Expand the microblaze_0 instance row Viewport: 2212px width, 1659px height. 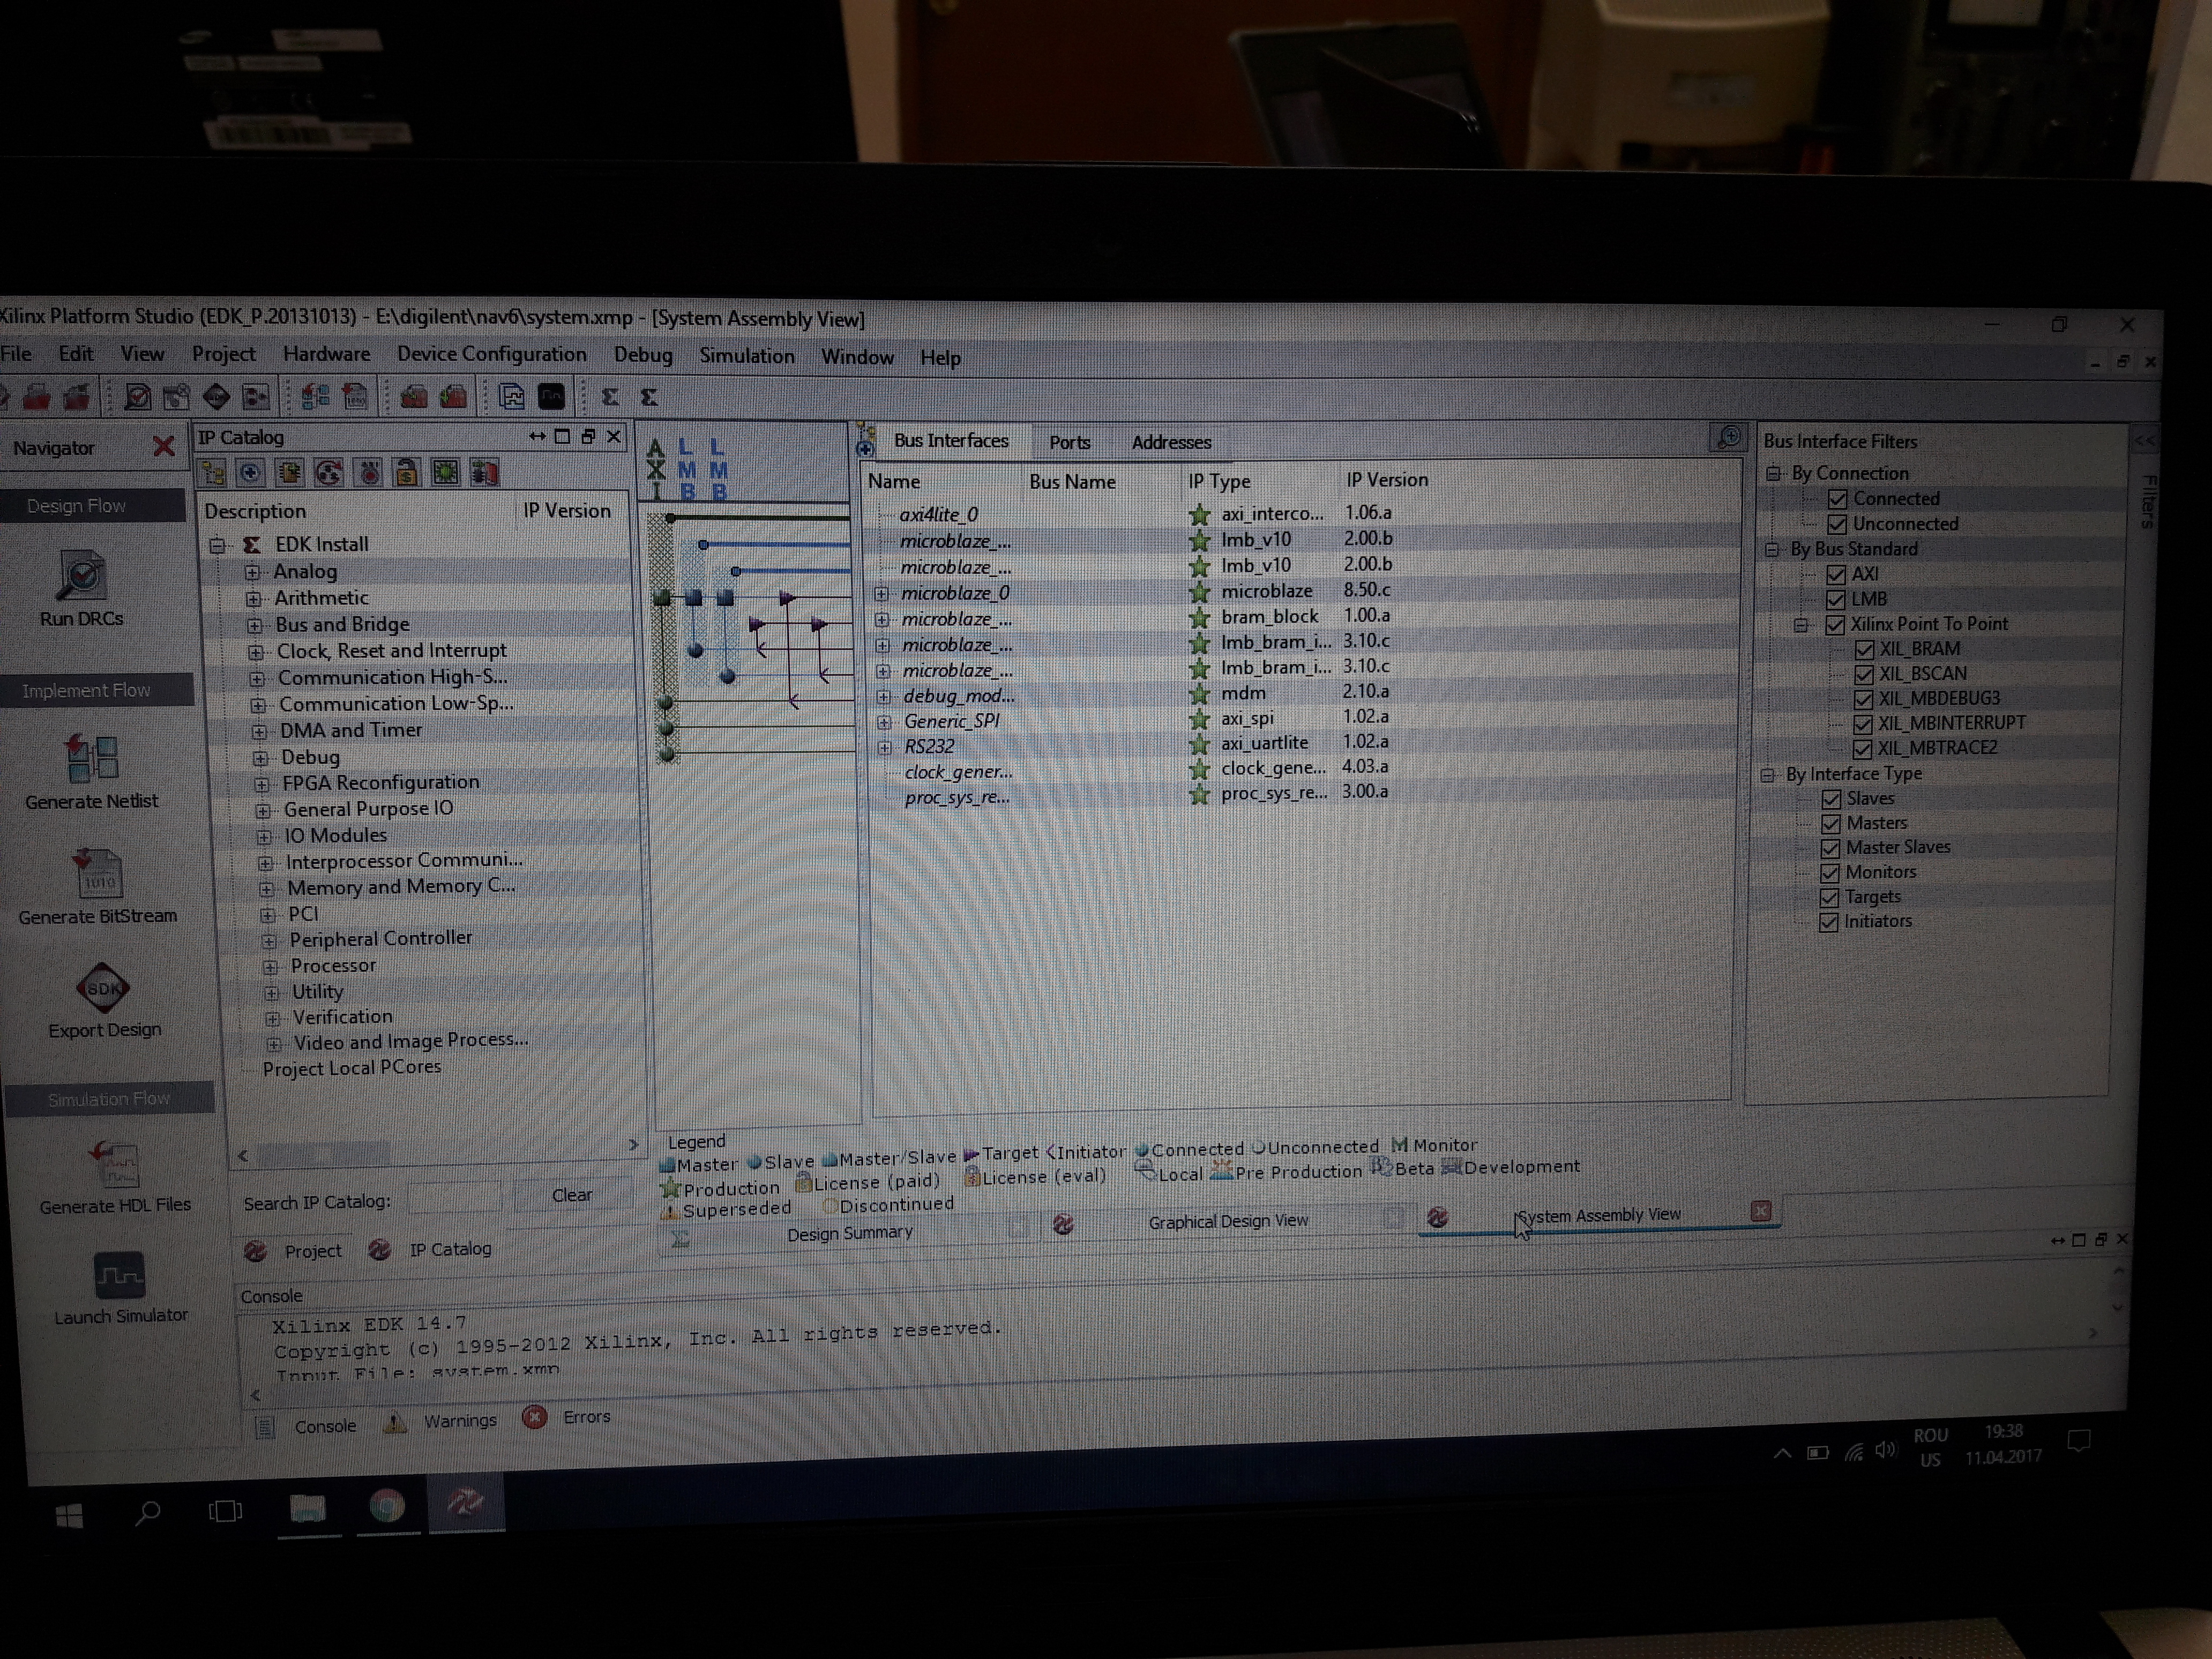pos(881,593)
